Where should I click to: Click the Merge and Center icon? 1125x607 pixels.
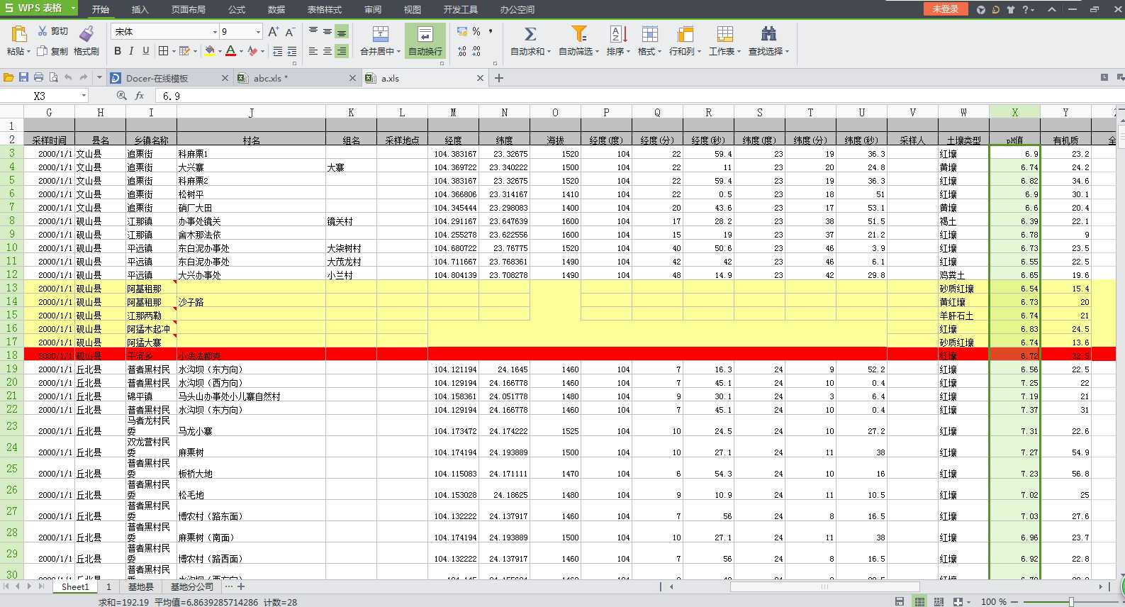point(381,33)
